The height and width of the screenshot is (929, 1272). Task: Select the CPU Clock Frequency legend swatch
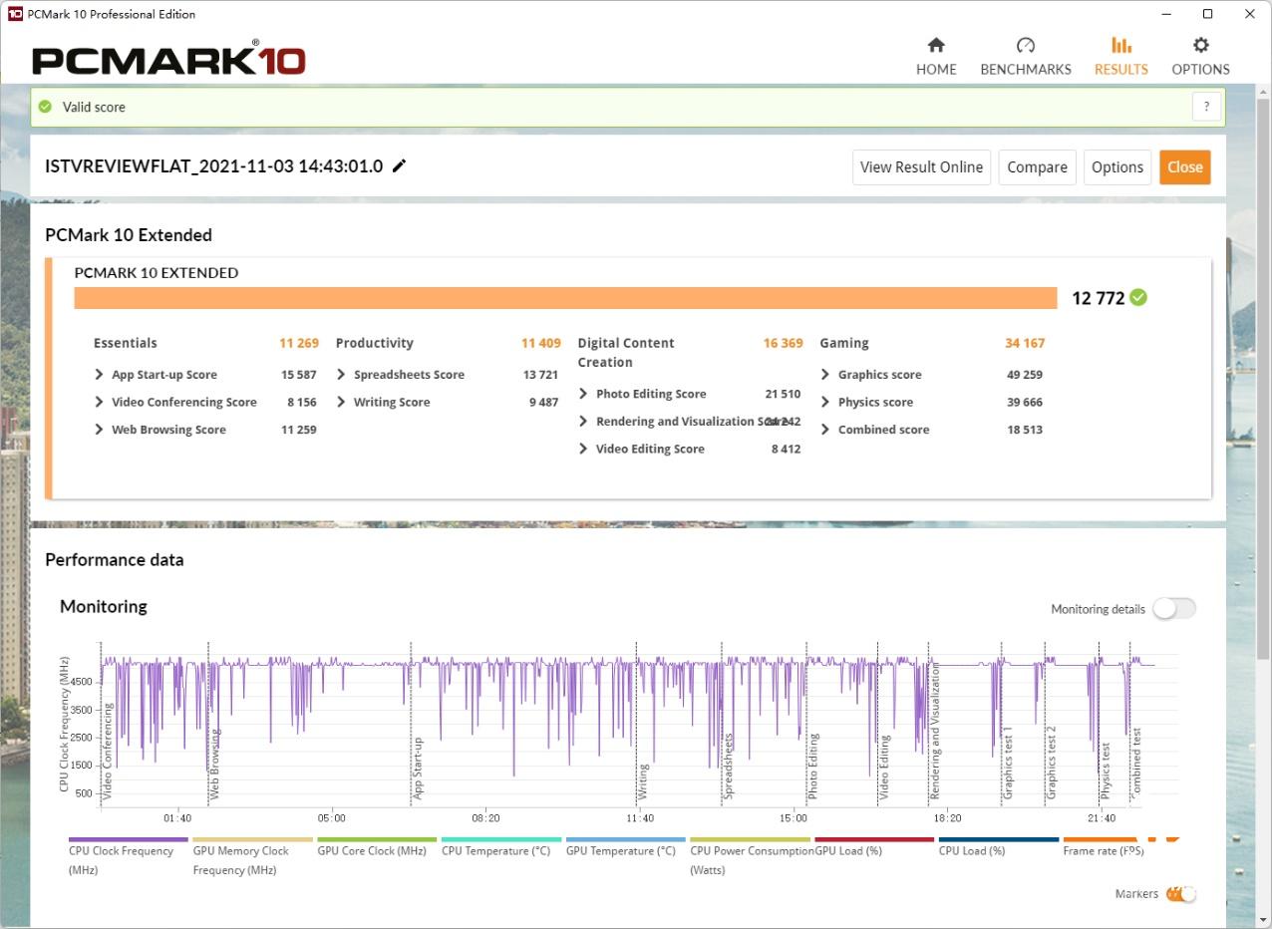pos(129,840)
